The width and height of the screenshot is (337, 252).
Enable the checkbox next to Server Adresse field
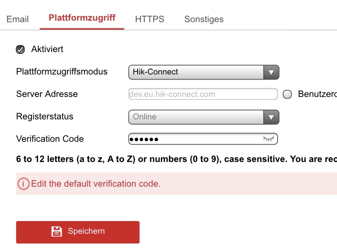click(x=288, y=94)
